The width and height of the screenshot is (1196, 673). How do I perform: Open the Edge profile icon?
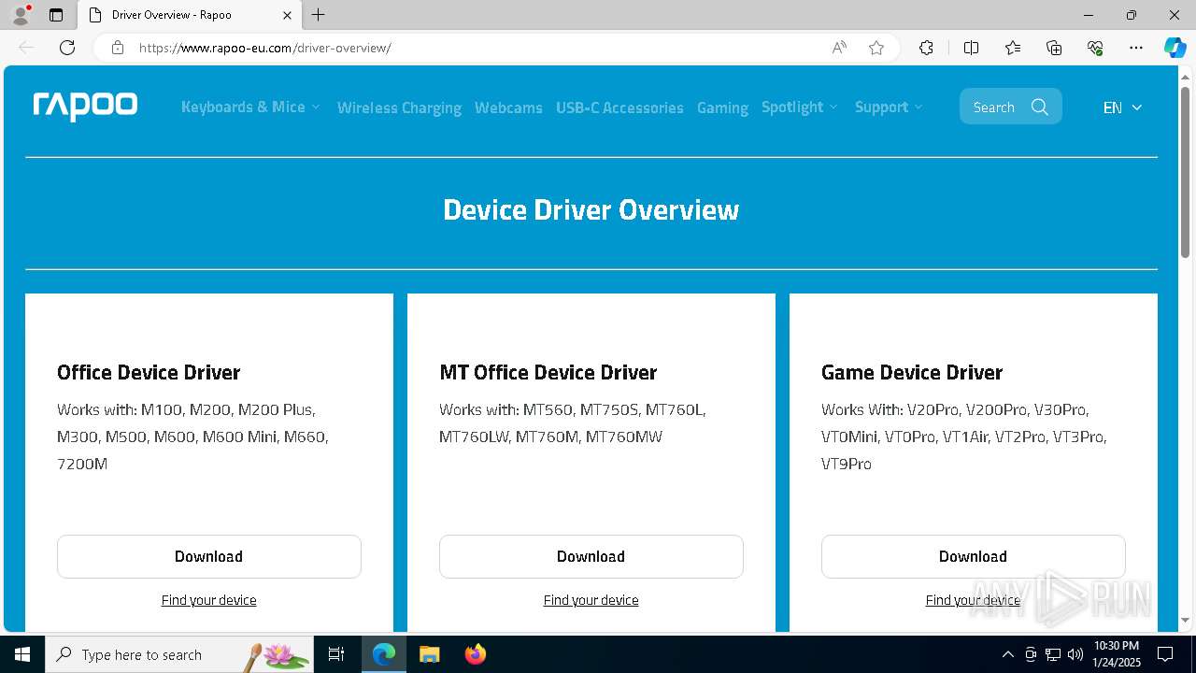21,15
